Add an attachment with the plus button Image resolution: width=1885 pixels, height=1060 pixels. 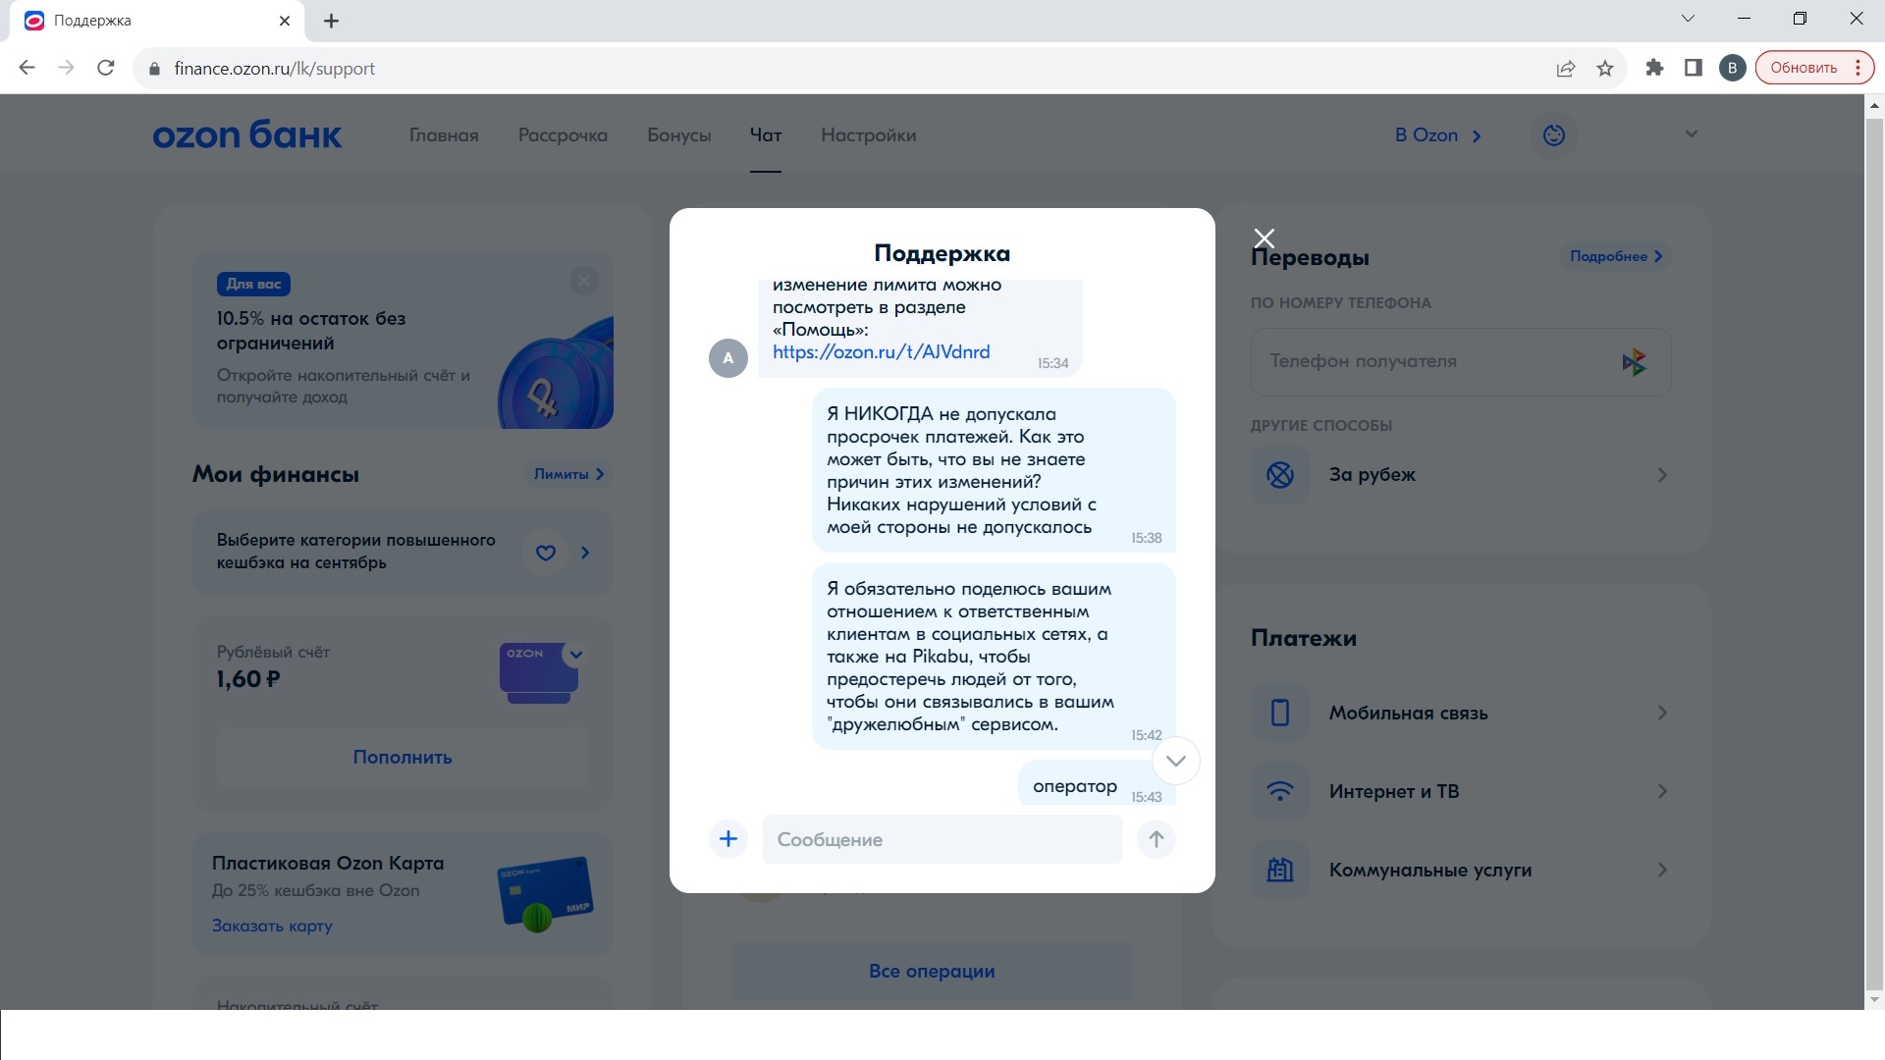728,839
